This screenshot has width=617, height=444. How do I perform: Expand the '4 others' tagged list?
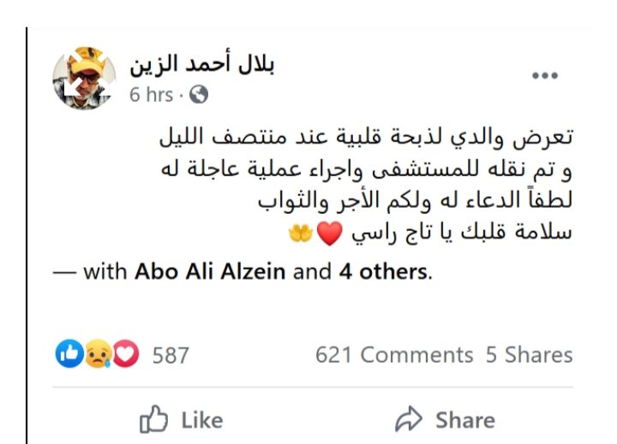(383, 271)
